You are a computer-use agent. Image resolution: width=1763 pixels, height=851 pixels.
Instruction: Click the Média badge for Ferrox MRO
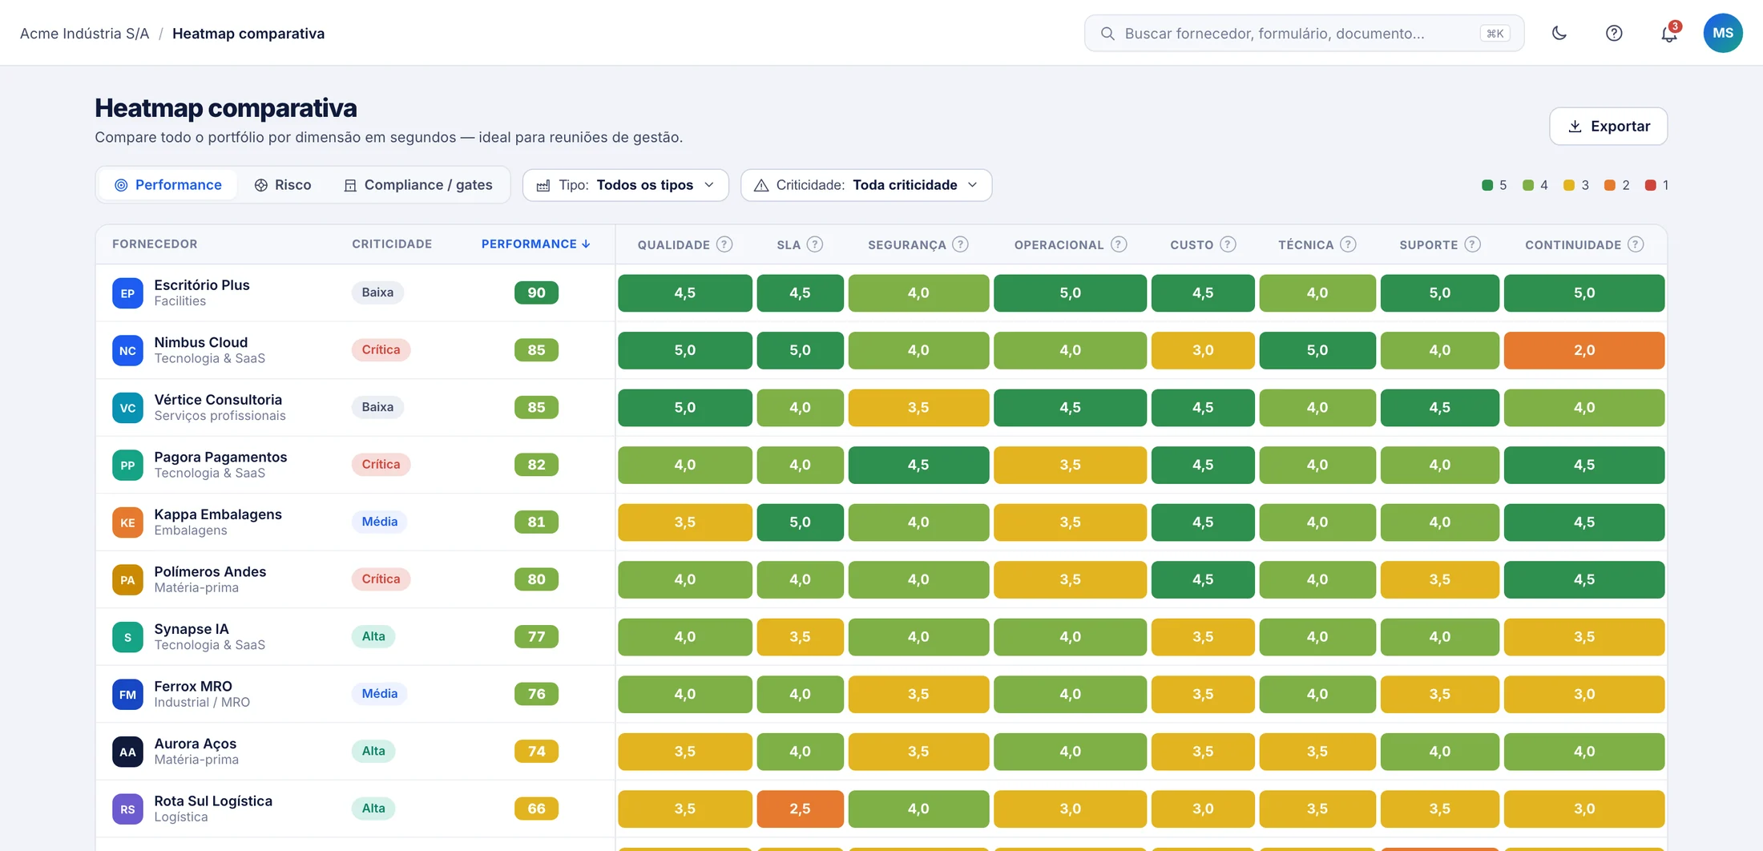pyautogui.click(x=379, y=693)
